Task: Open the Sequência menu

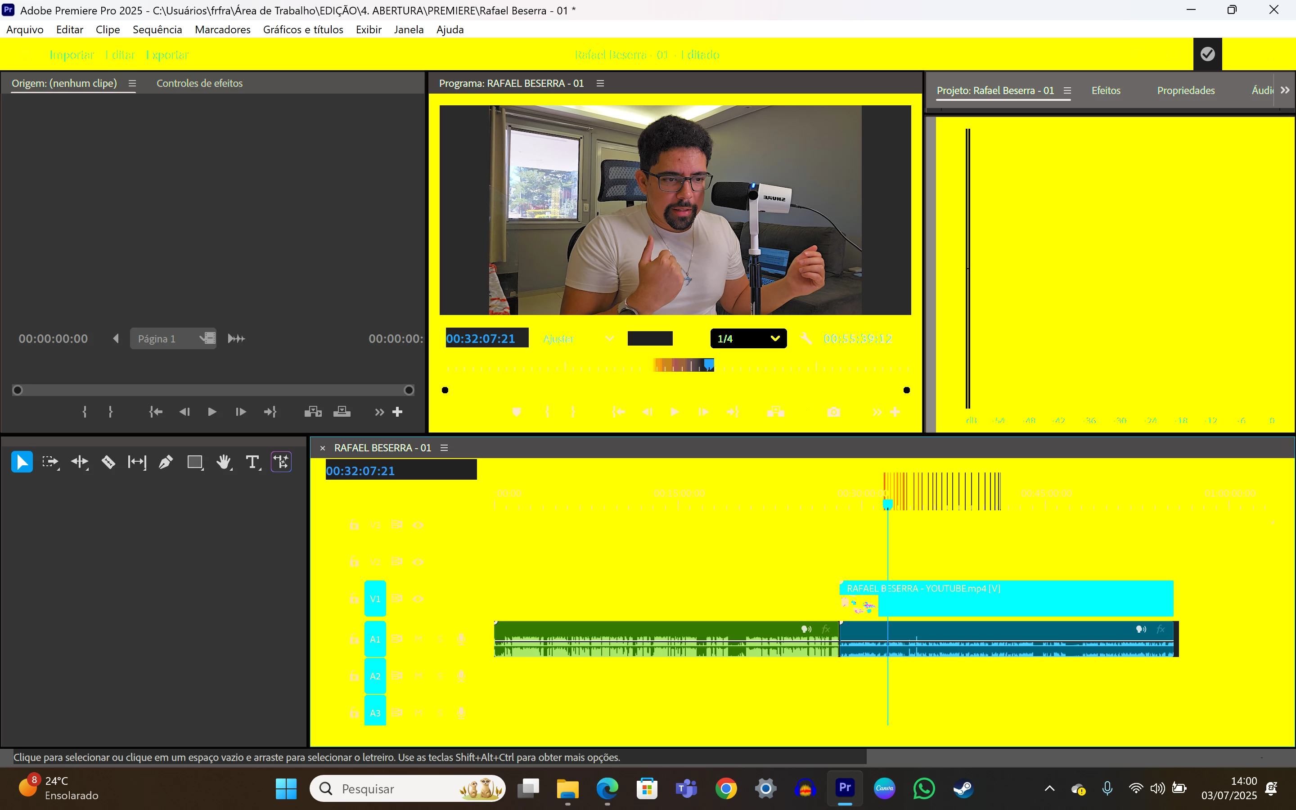Action: click(157, 29)
